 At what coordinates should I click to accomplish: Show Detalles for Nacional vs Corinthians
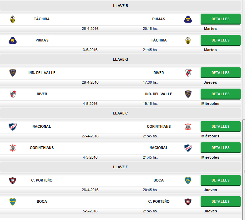[x=220, y=126]
